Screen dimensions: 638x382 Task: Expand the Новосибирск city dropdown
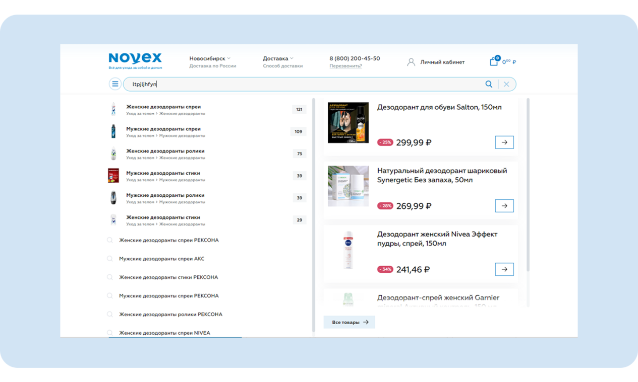click(x=210, y=58)
